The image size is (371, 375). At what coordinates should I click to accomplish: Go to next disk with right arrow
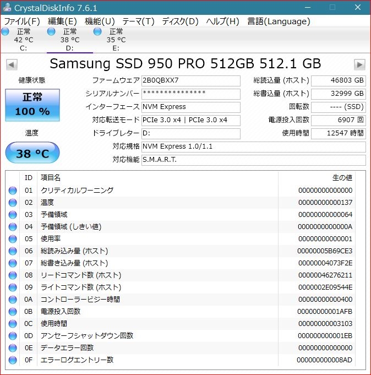[x=359, y=64]
